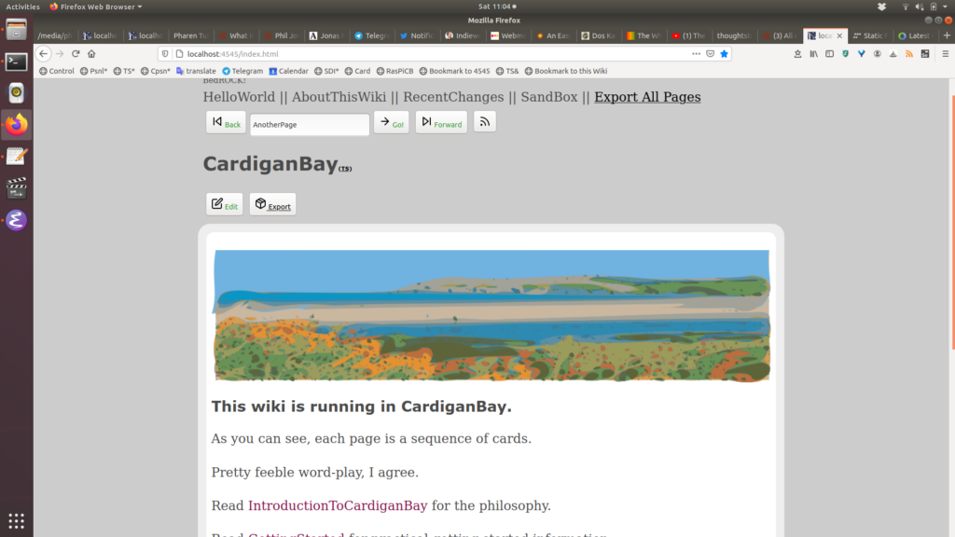
Task: Click the Firefox account avatar icon
Action: (877, 53)
